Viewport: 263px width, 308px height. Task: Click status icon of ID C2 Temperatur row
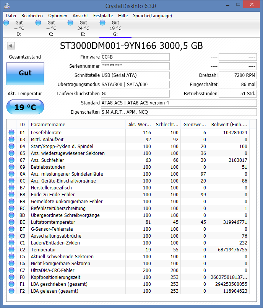click(11, 249)
